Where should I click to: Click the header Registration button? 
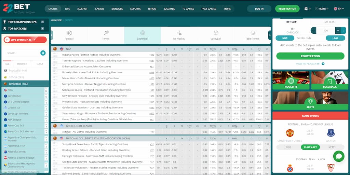tap(287, 9)
